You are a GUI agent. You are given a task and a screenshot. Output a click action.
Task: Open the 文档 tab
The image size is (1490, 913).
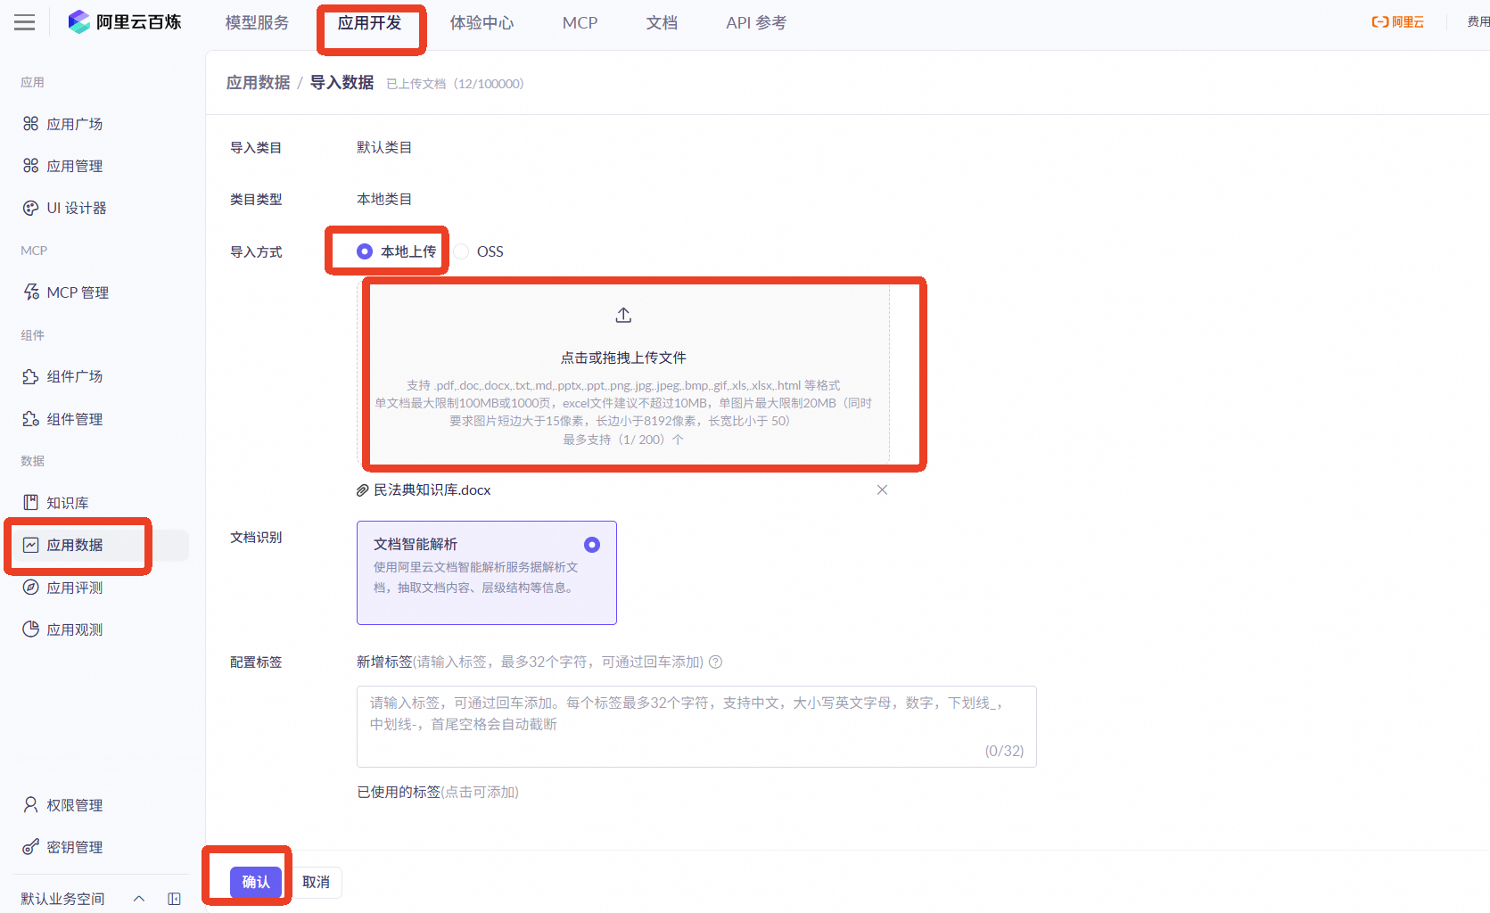pos(662,23)
